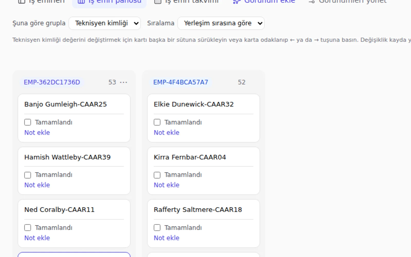Click the Görünümleri yönet settings icon
The height and width of the screenshot is (257, 411).
coord(312,2)
